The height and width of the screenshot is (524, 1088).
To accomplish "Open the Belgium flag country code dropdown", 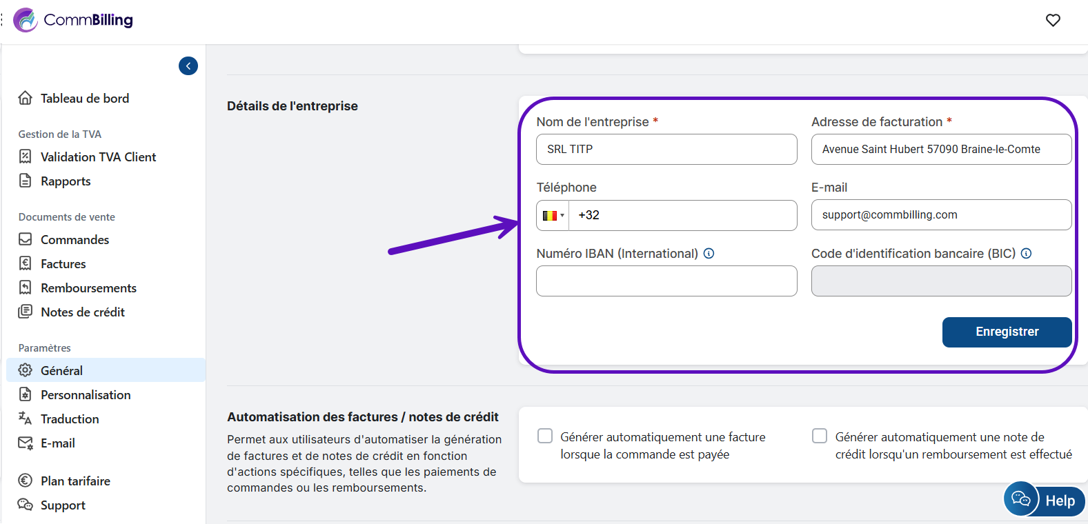I will [x=553, y=215].
